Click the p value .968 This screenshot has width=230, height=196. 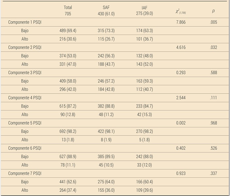[214, 123]
